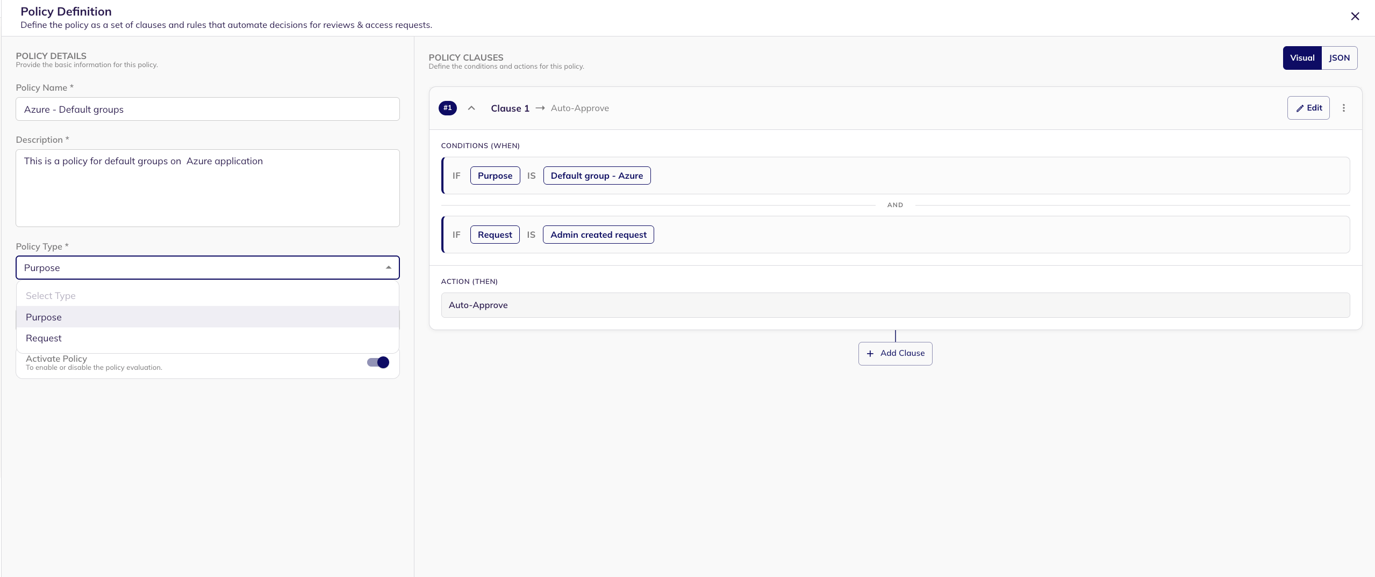Click the #1 clause number badge
The width and height of the screenshot is (1375, 577).
pyautogui.click(x=447, y=108)
